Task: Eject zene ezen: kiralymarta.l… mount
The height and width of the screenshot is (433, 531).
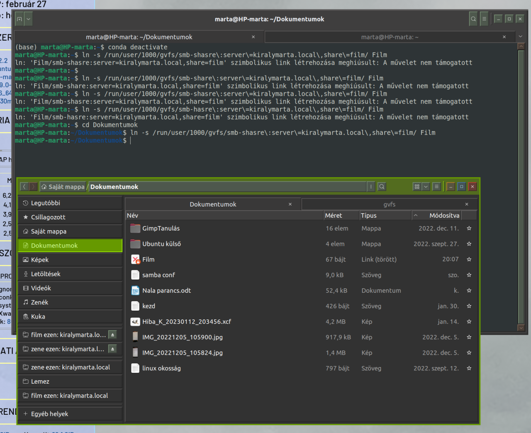Action: (x=112, y=349)
